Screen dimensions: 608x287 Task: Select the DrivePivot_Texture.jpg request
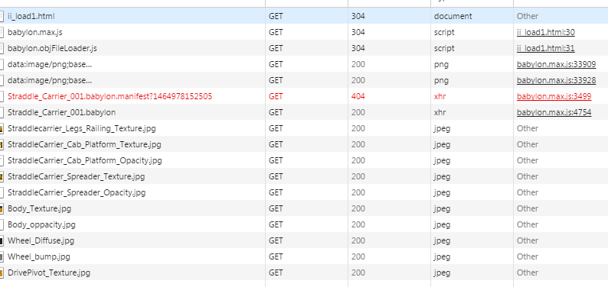coord(304,272)
